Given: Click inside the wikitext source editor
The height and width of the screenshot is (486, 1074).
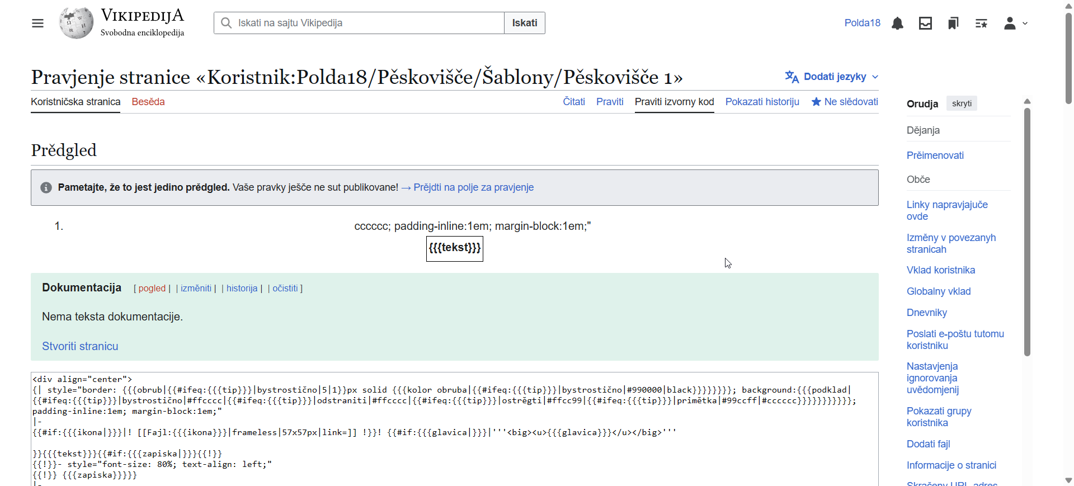Looking at the screenshot, I should coord(454,428).
